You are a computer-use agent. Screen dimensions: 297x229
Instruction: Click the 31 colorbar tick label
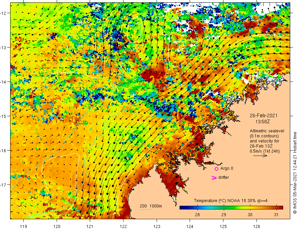coord(276,215)
